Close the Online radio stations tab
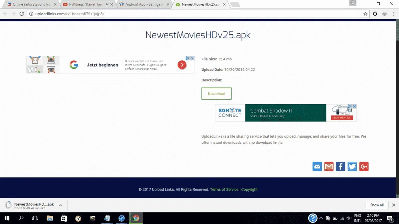 pyautogui.click(x=55, y=5)
